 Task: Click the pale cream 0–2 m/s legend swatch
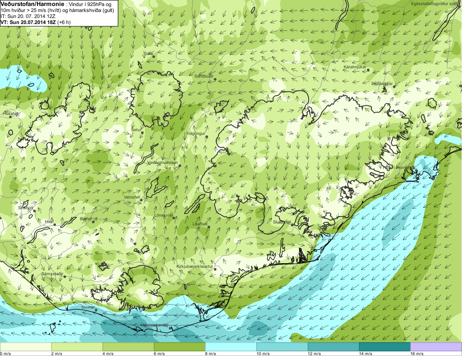[25, 347]
